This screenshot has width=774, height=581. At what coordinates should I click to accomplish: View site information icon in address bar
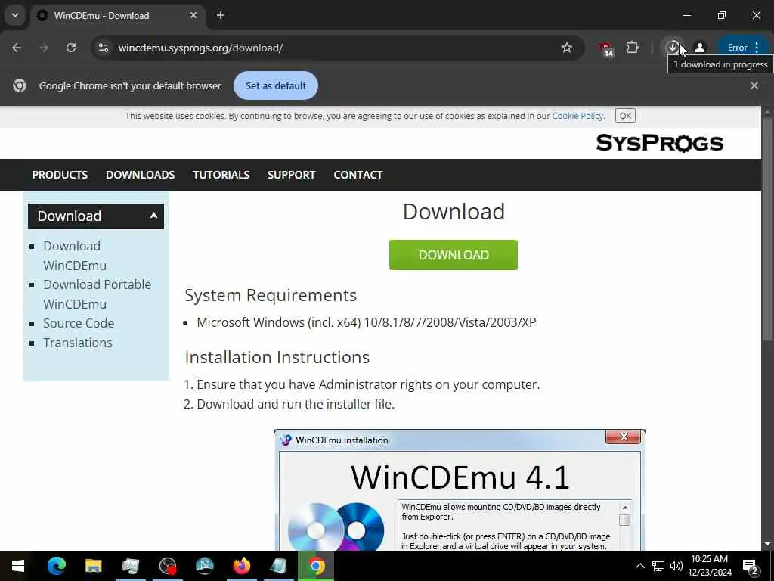(103, 48)
